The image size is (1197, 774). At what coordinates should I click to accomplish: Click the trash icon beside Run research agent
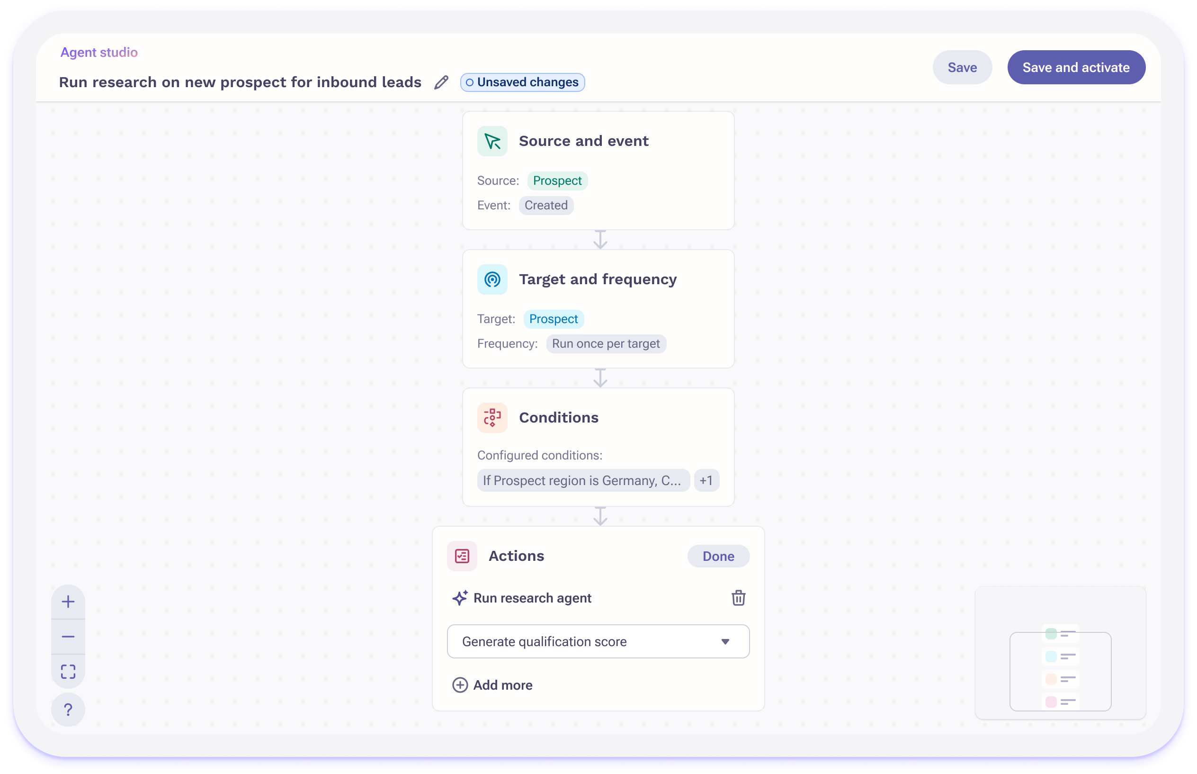coord(738,598)
